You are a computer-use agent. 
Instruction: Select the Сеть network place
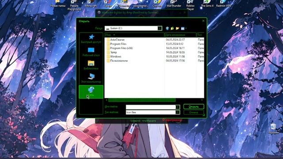(x=91, y=92)
